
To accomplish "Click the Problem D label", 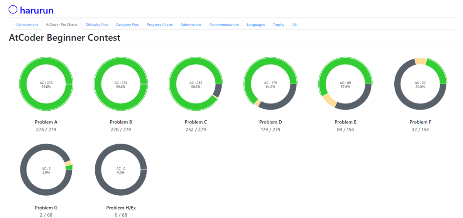I will (270, 122).
